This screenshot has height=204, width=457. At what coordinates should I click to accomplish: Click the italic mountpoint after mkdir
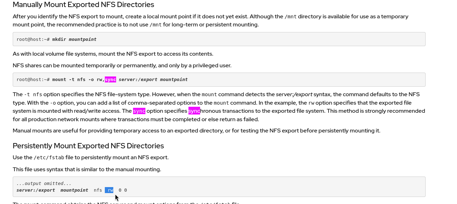tap(83, 39)
